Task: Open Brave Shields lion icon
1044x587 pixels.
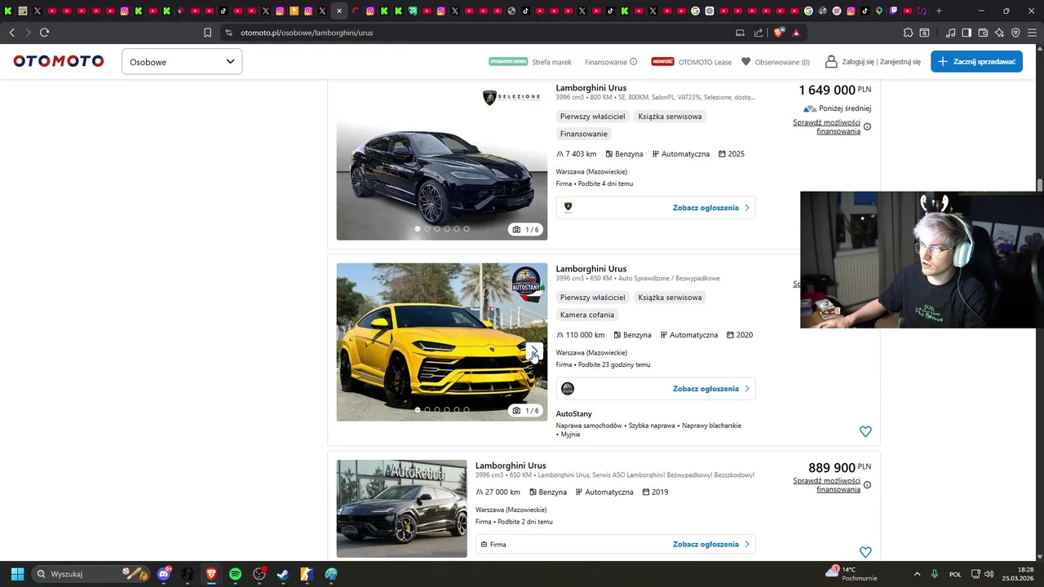Action: tap(778, 33)
